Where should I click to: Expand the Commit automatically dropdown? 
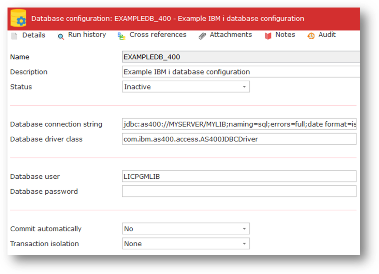click(x=186, y=229)
